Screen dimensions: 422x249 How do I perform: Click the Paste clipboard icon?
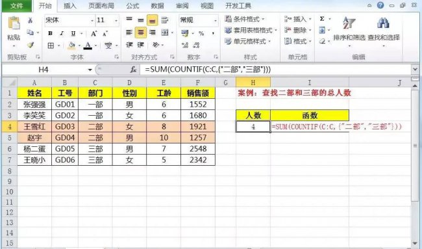click(14, 23)
